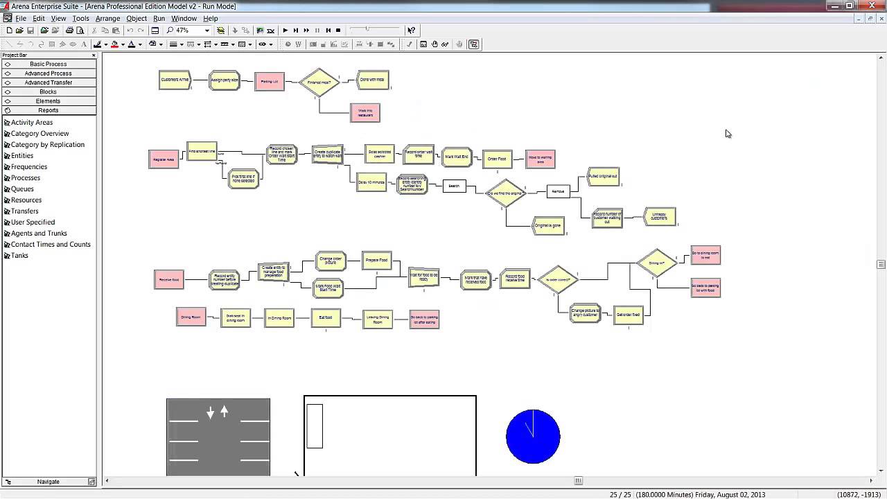This screenshot has height=499, width=887.
Task: Start the simulation with Go button
Action: coord(285,30)
